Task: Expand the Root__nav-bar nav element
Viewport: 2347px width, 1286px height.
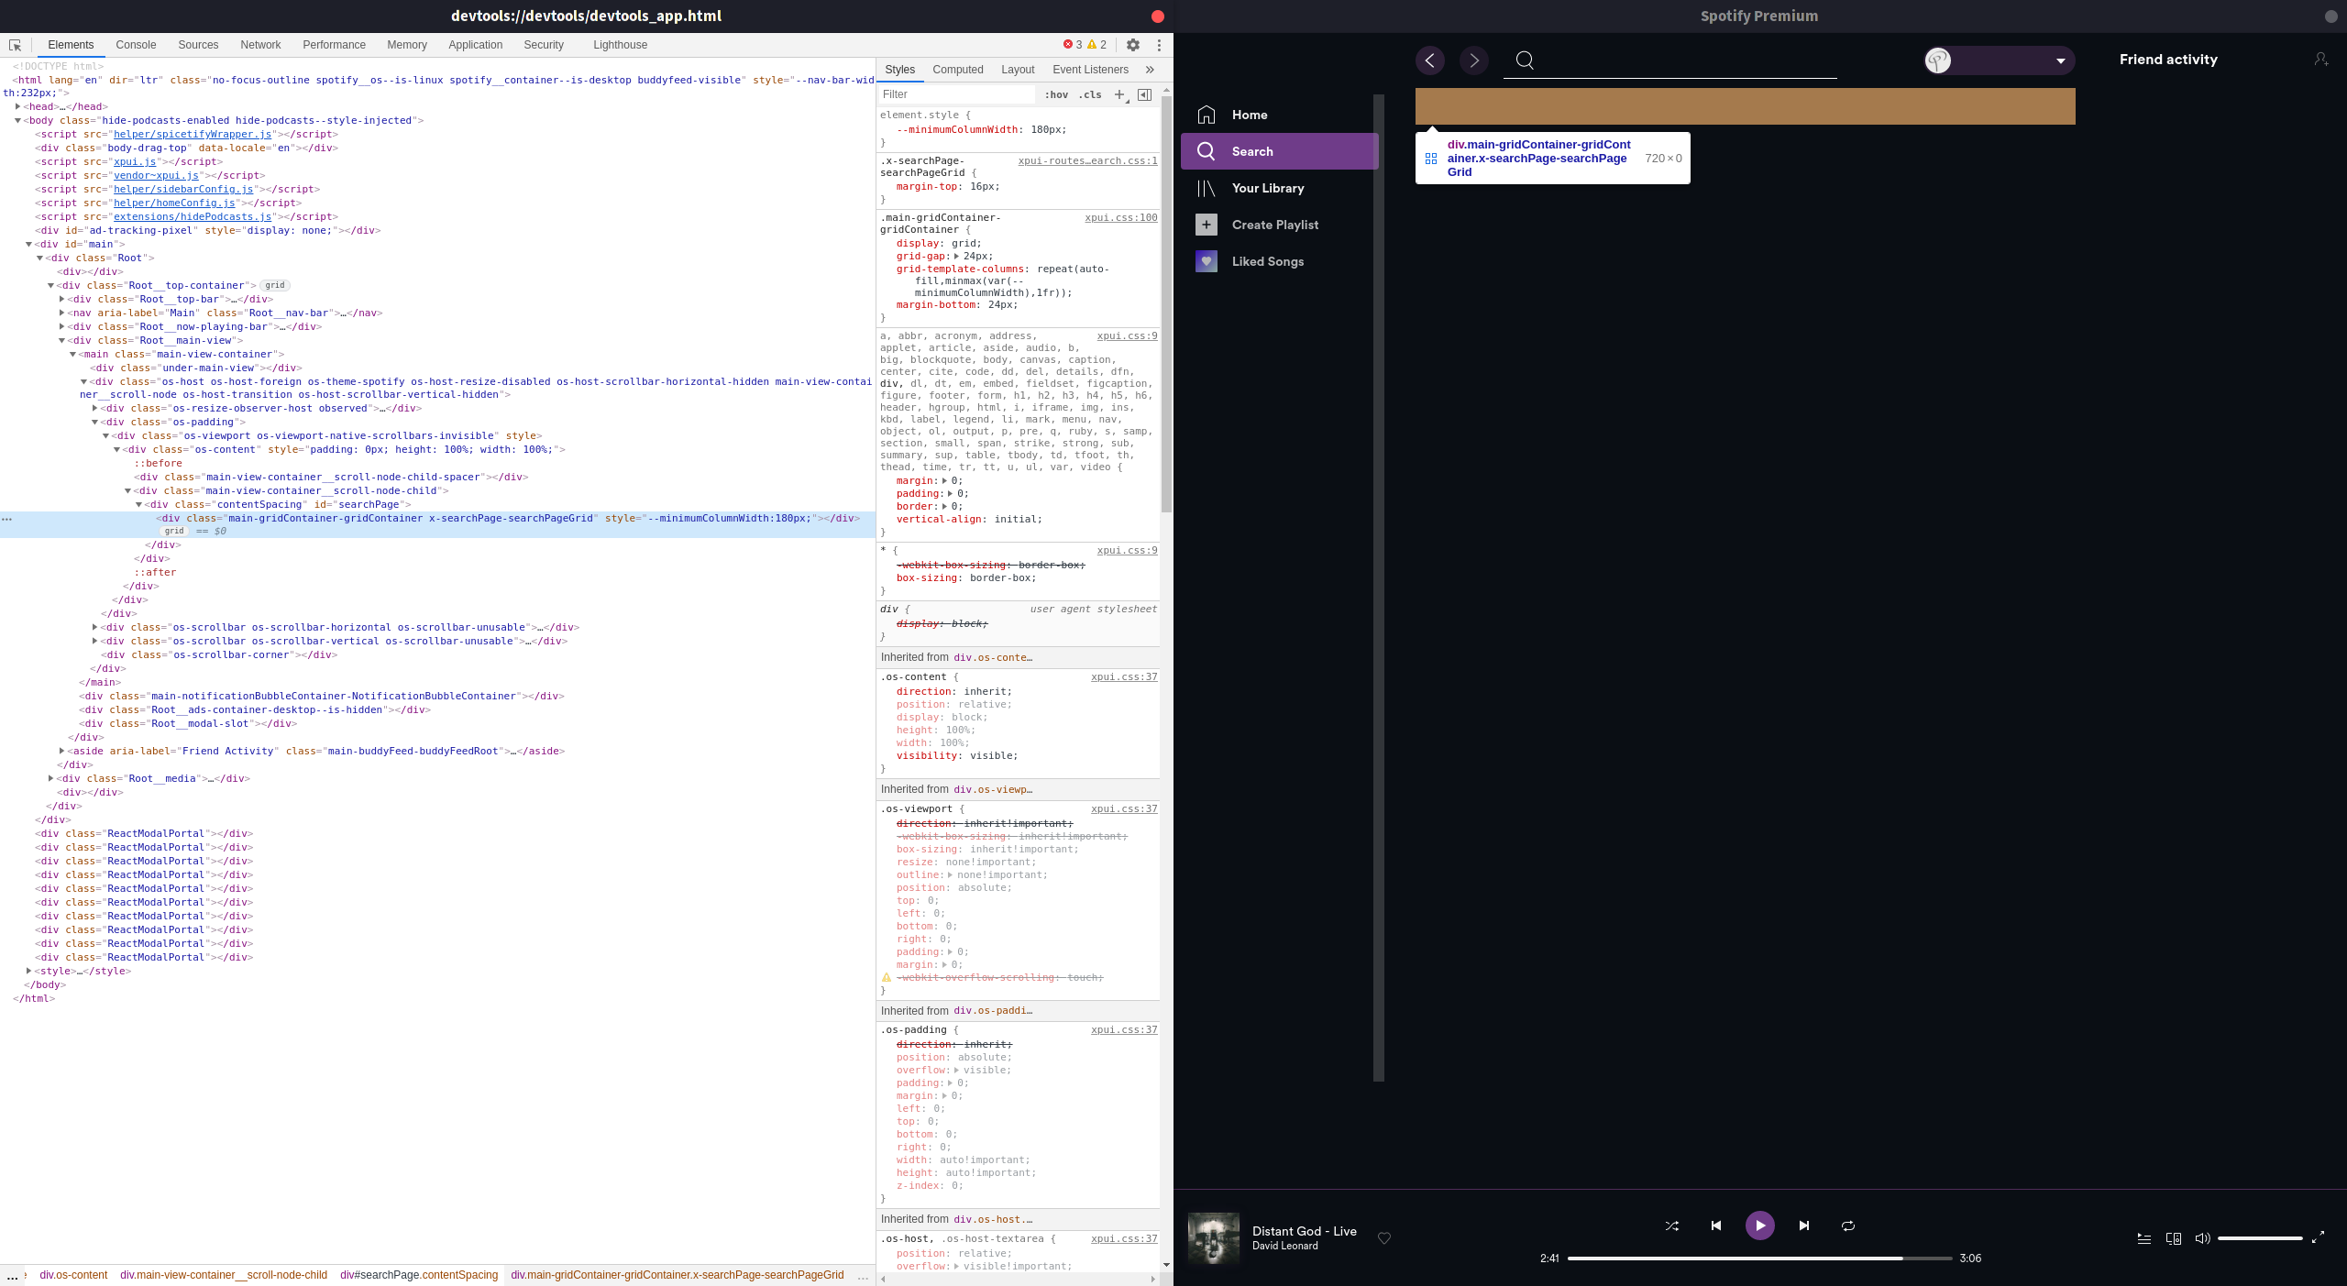Action: coord(61,313)
